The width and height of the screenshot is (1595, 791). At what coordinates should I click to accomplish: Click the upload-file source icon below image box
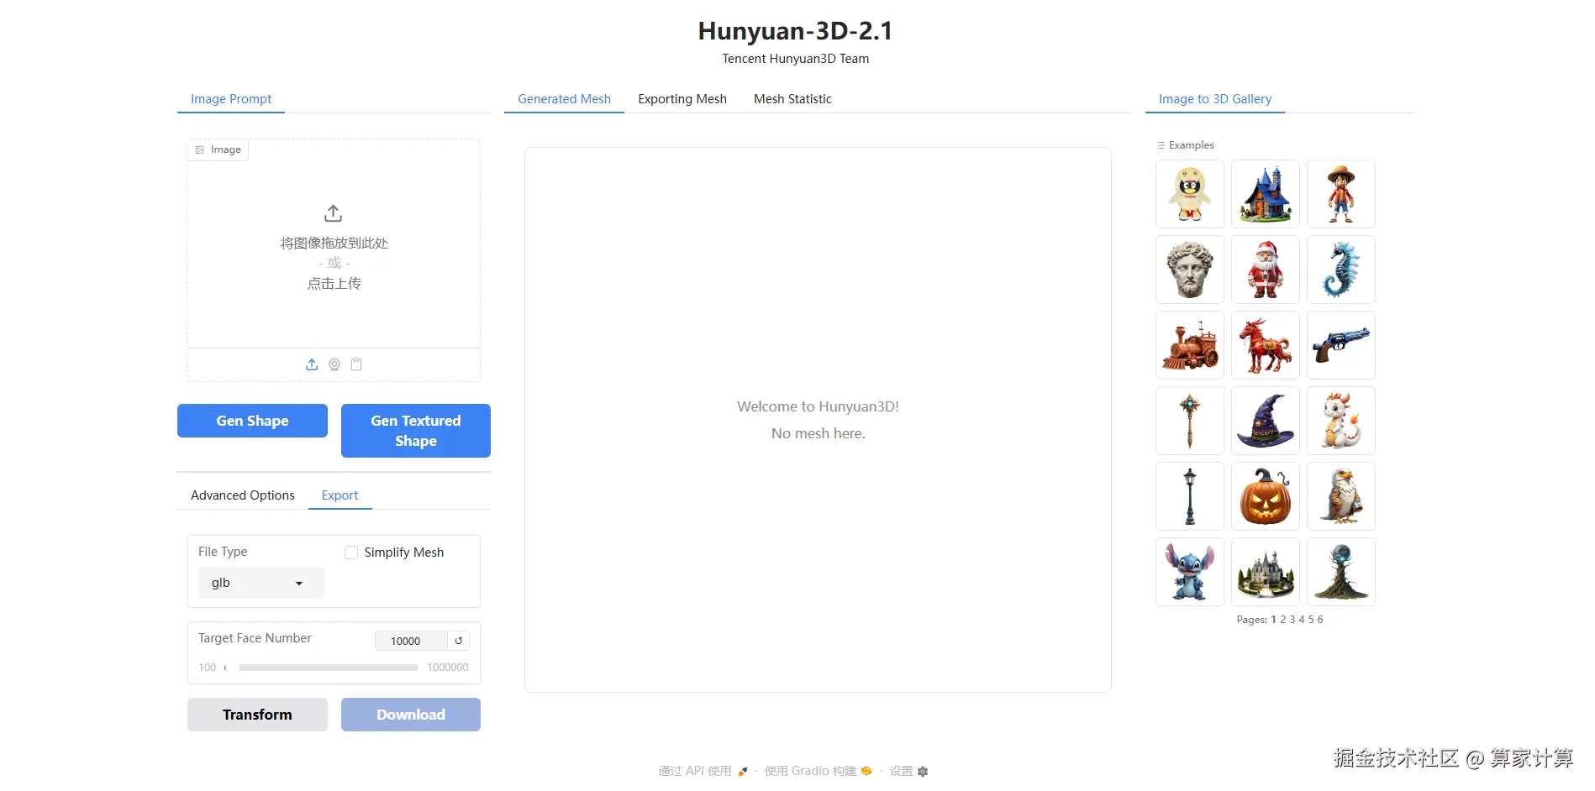[x=312, y=364]
